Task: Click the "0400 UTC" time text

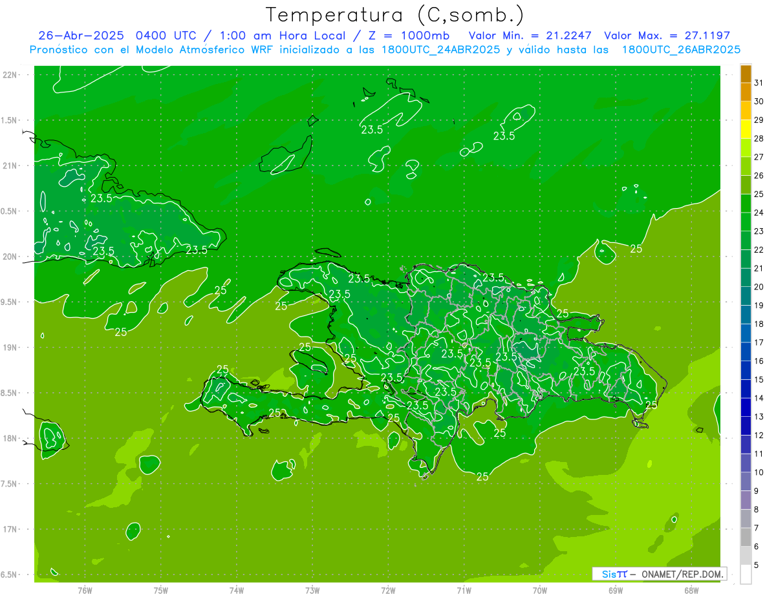Action: (x=166, y=36)
